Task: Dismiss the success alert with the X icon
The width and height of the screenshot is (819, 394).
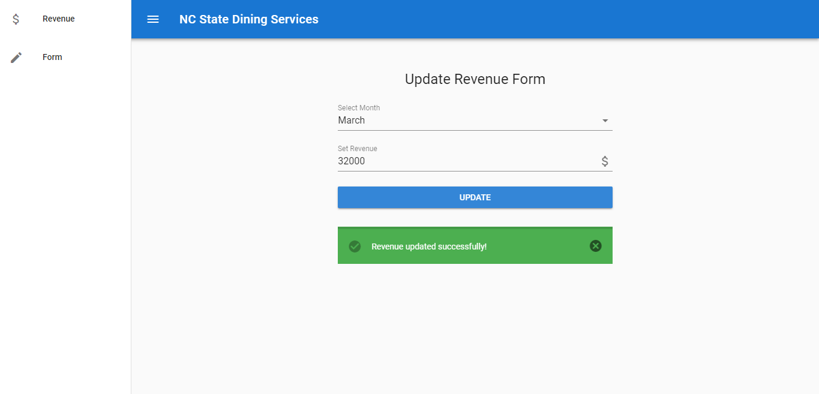Action: pyautogui.click(x=595, y=246)
